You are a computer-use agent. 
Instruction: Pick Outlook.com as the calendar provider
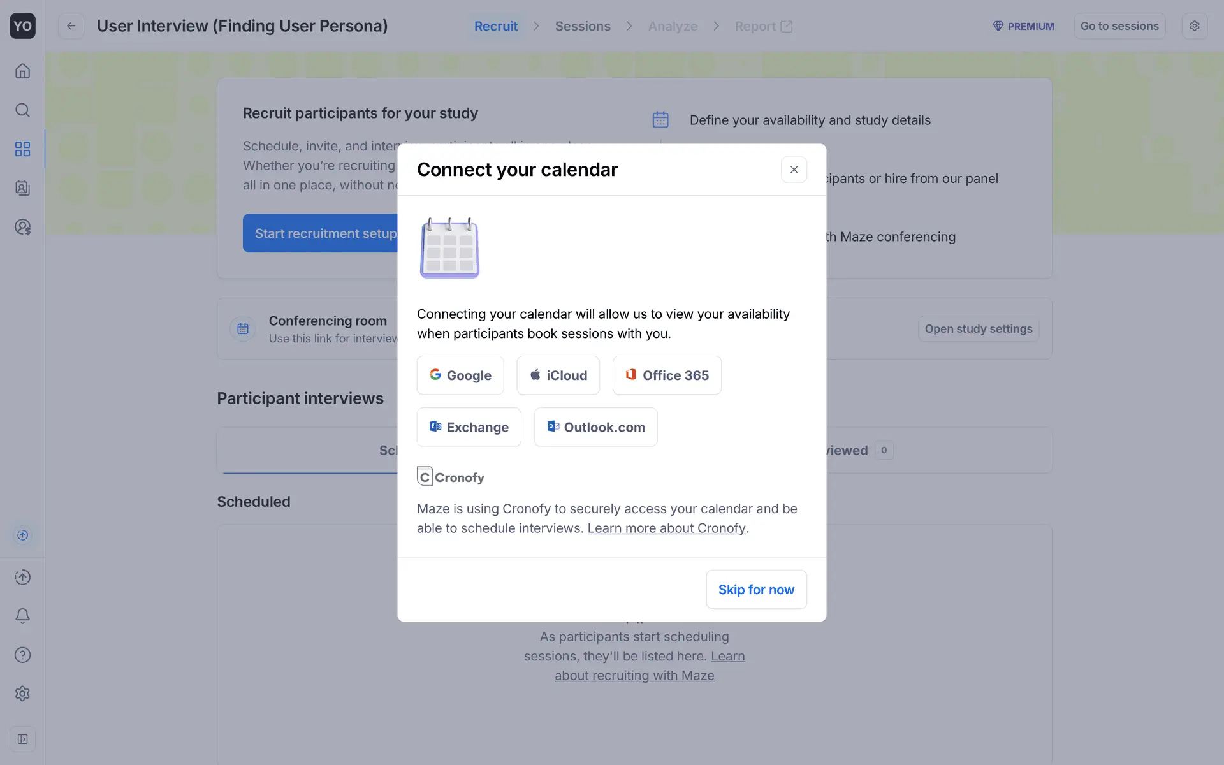595,427
